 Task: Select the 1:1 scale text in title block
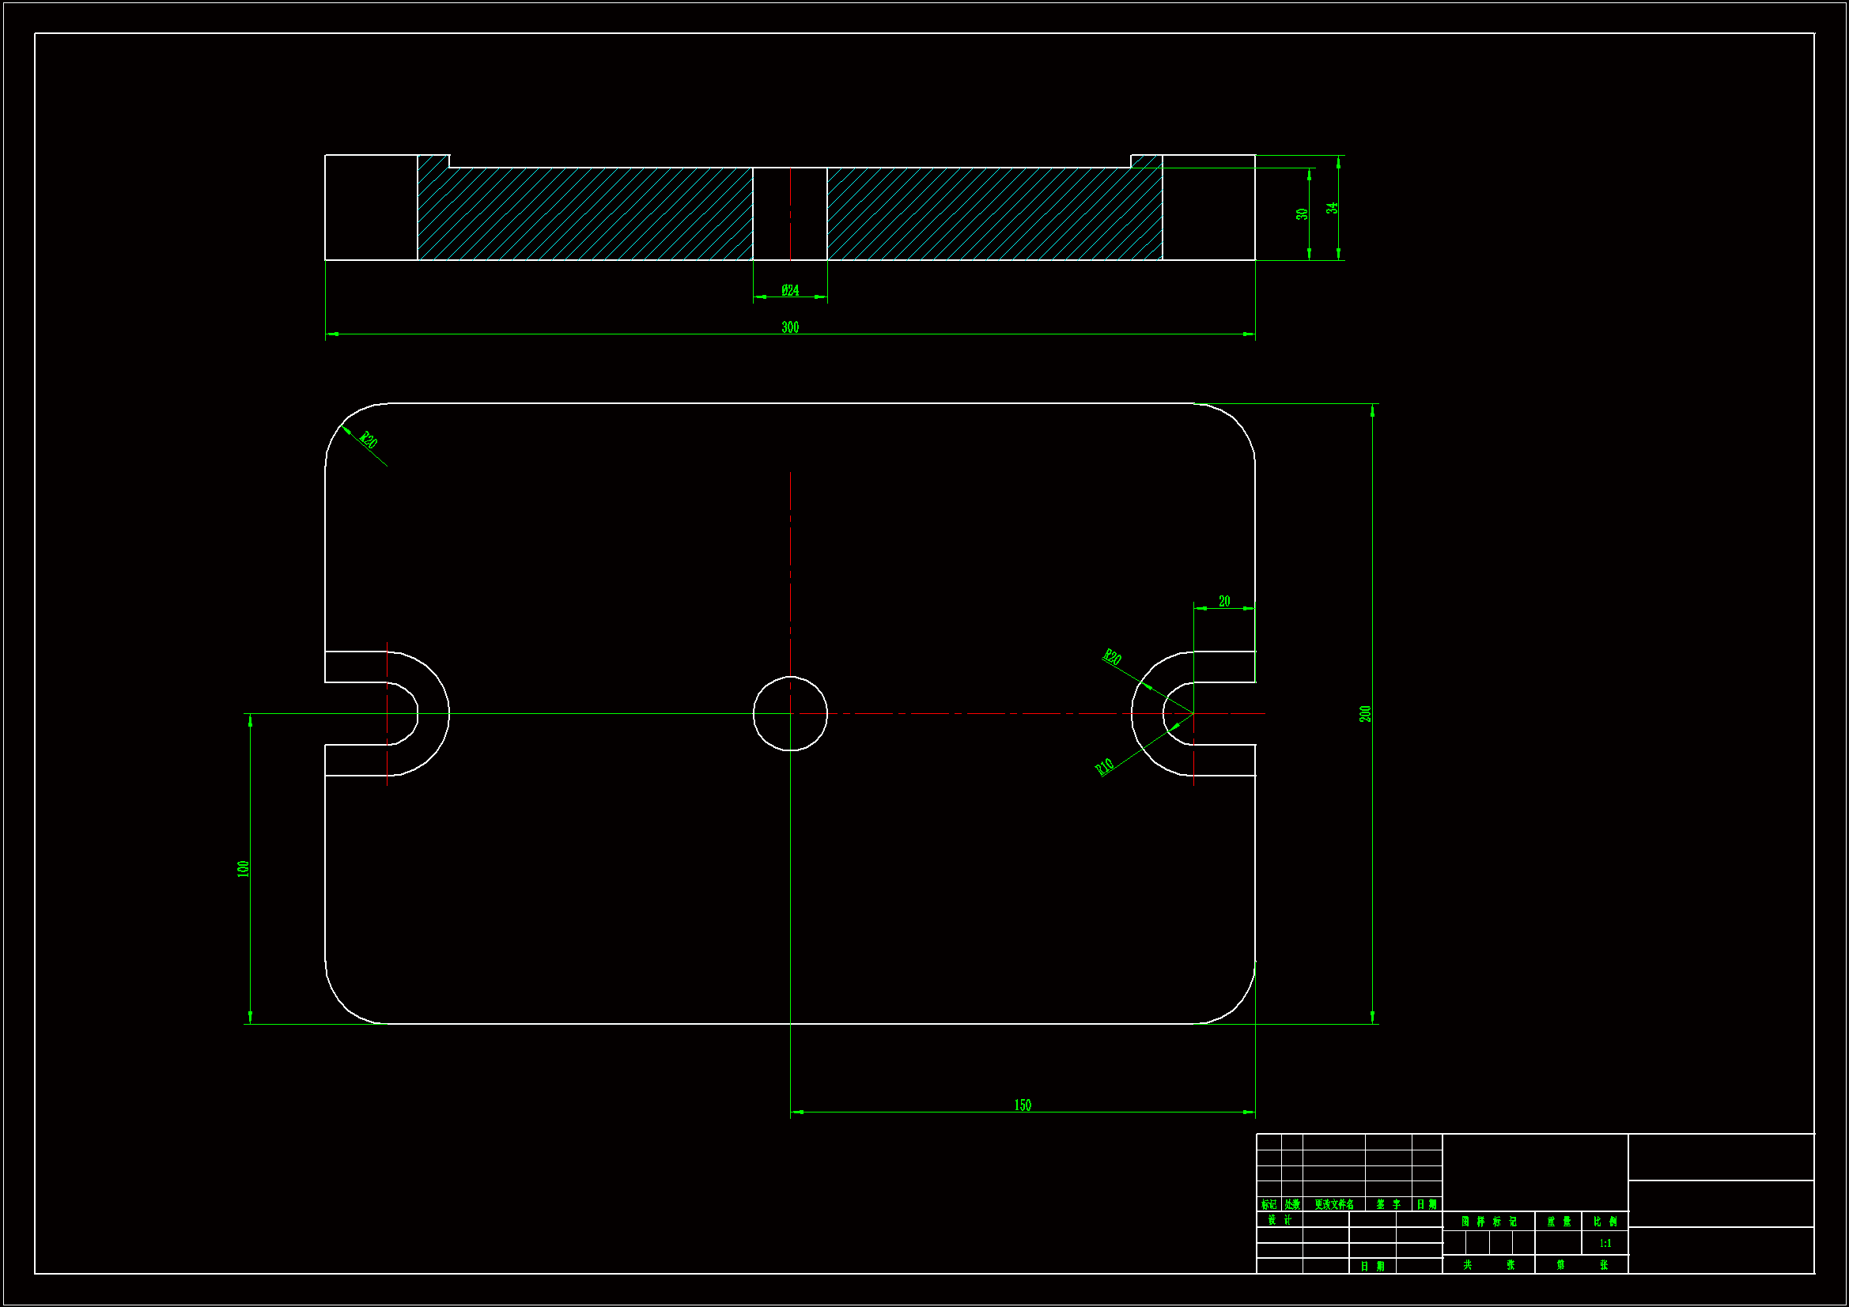point(1605,1244)
